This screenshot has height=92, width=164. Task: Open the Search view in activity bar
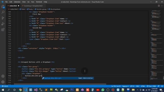tap(3, 12)
